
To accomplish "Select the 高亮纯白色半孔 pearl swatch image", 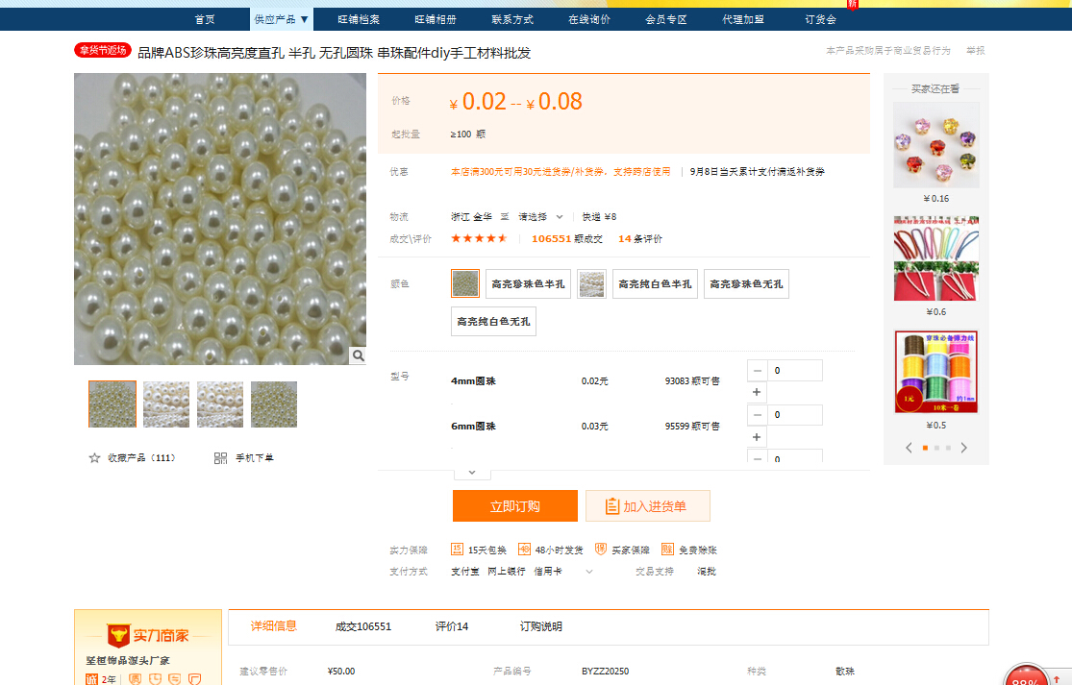I will pyautogui.click(x=591, y=284).
